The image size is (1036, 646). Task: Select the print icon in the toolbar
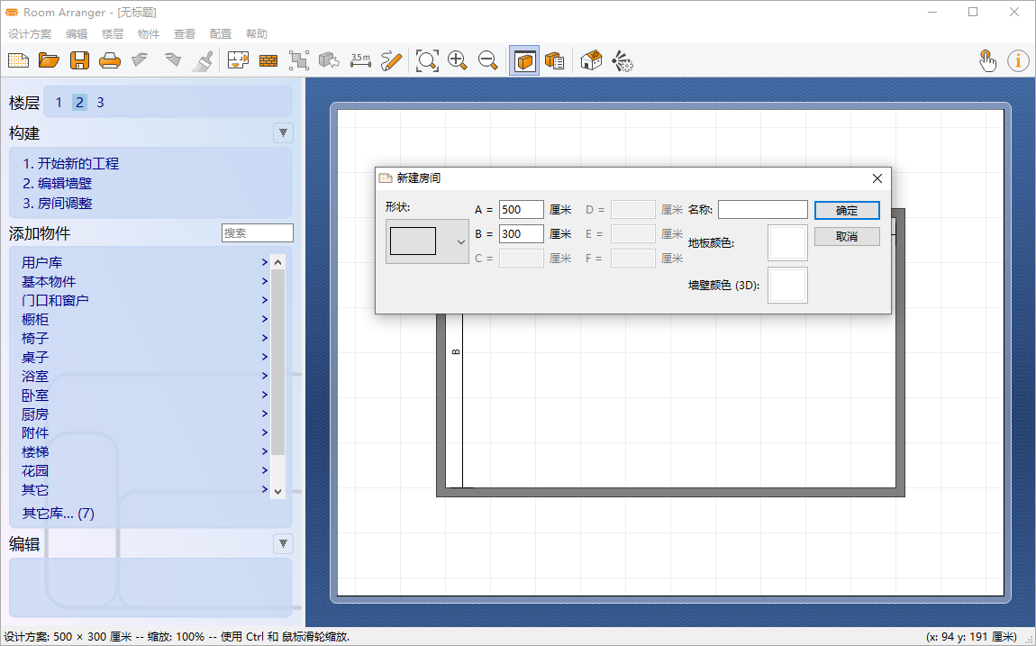point(108,60)
